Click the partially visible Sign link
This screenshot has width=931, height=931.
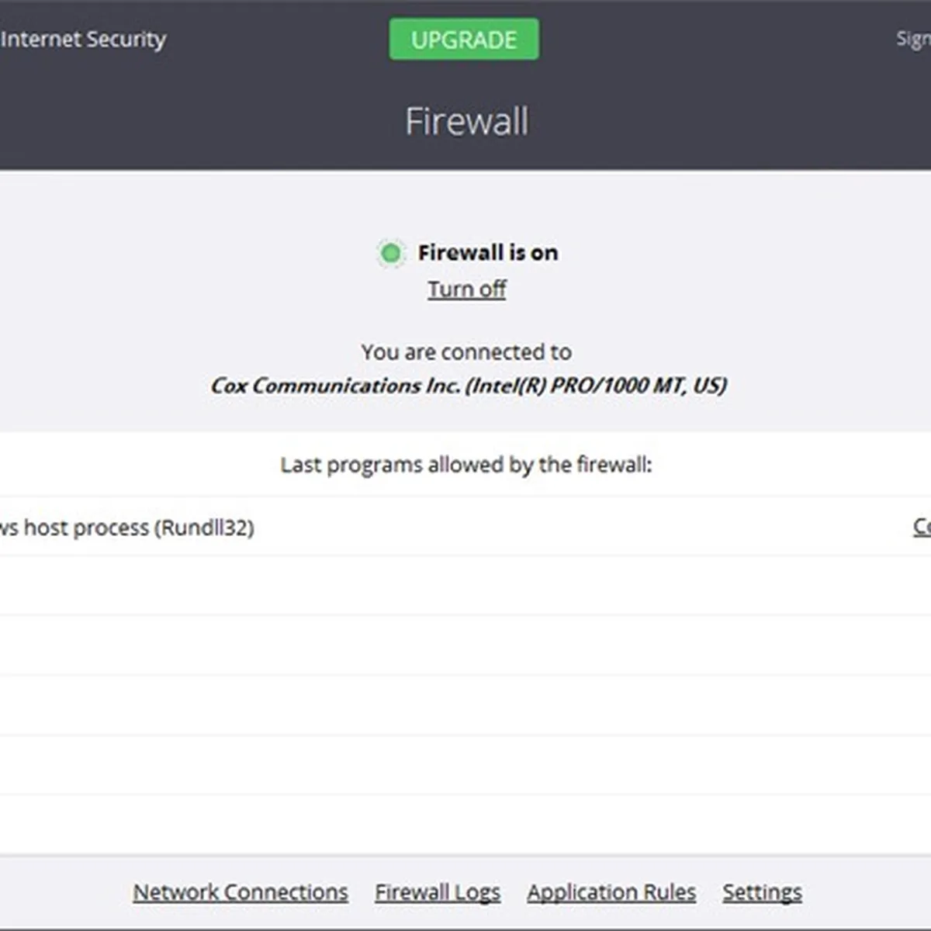913,39
